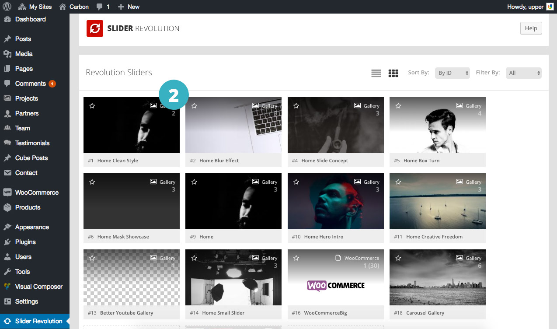Image resolution: width=557 pixels, height=329 pixels.
Task: Expand the New content menu
Action: (x=129, y=7)
